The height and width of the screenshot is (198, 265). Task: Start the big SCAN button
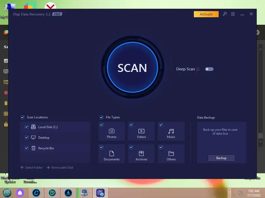pos(132,67)
